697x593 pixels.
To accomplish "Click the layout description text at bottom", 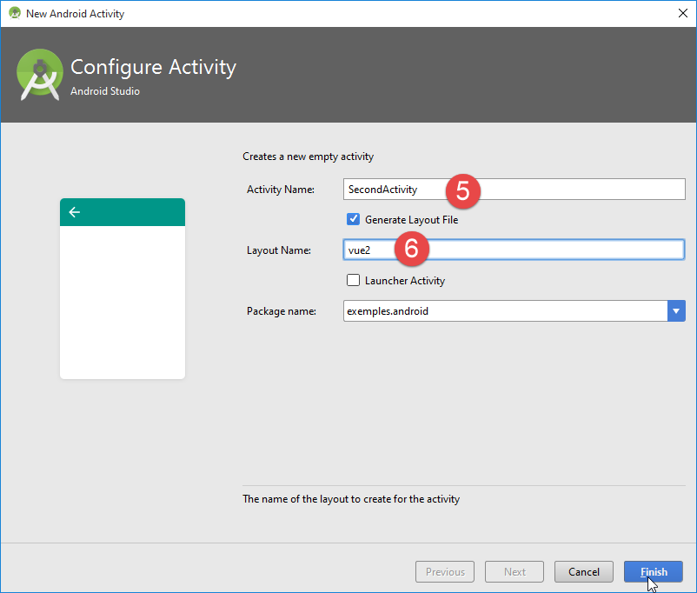I will tap(351, 499).
